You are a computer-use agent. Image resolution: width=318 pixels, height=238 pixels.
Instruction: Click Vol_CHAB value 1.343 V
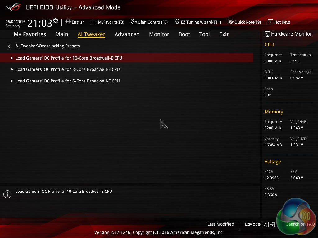[x=297, y=128]
